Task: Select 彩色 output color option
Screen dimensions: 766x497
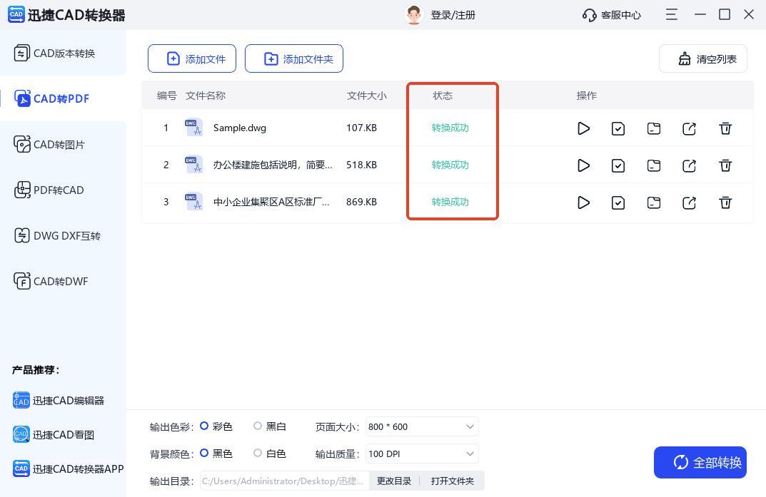Action: coord(204,426)
